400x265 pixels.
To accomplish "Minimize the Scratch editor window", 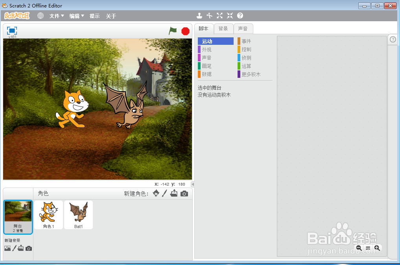I will coord(364,6).
